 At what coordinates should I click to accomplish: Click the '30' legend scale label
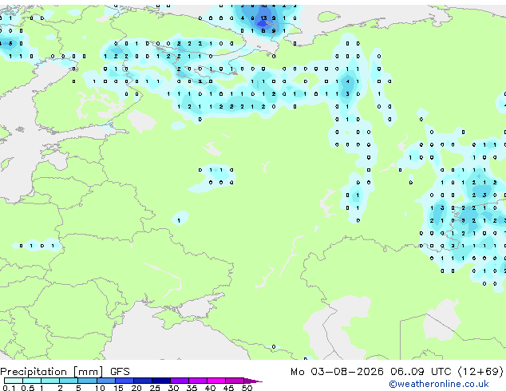tap(173, 388)
